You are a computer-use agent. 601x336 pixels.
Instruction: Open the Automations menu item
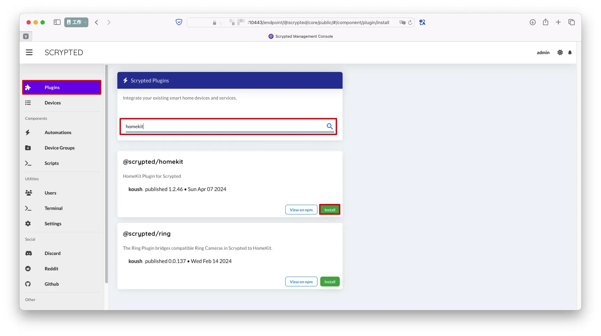tap(62, 132)
